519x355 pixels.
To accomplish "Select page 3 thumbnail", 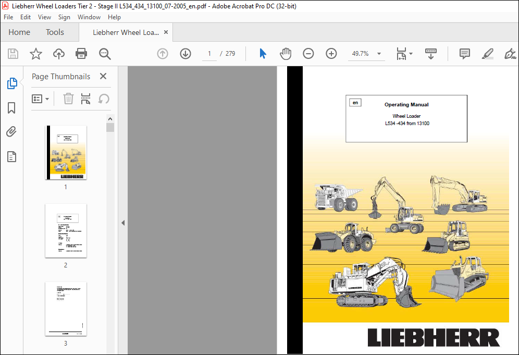I will coord(66,309).
